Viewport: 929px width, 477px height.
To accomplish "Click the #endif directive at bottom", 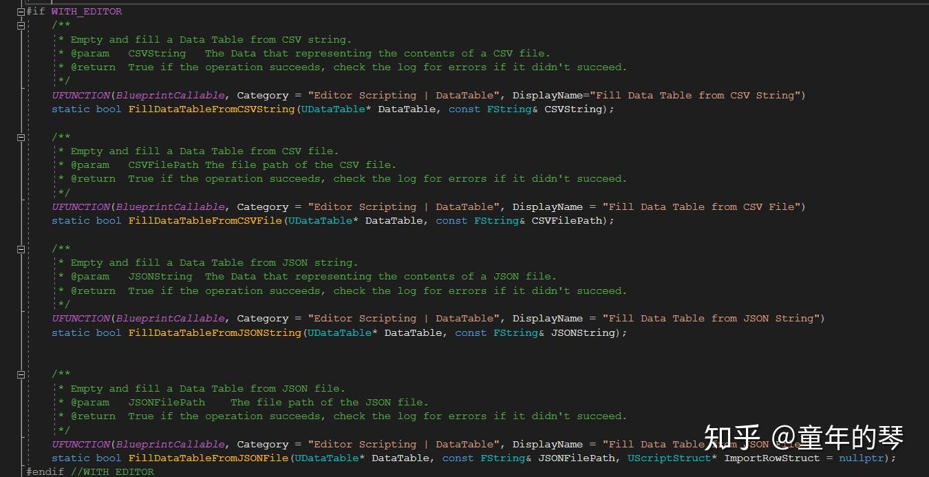I will pyautogui.click(x=44, y=471).
